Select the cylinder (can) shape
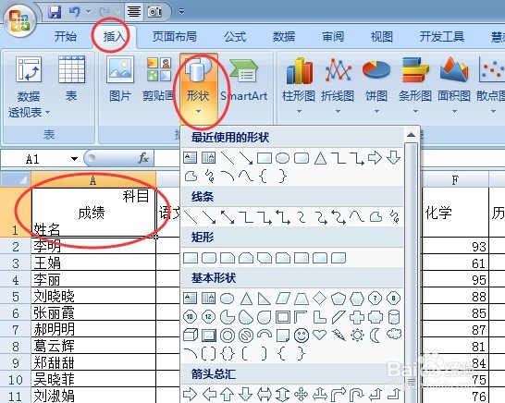The width and height of the screenshot is (505, 403). [394, 317]
